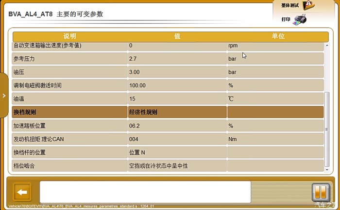Expand the left side panel arrow
This screenshot has width=340, height=210.
3,96
